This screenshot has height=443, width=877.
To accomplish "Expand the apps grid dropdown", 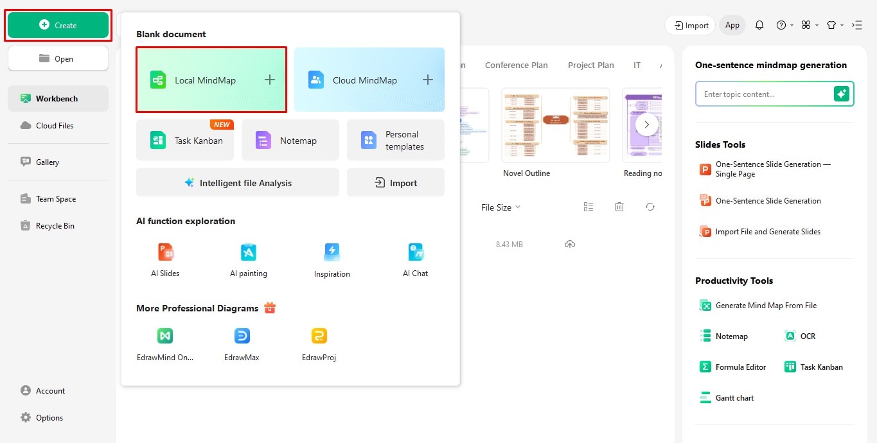I will point(810,25).
